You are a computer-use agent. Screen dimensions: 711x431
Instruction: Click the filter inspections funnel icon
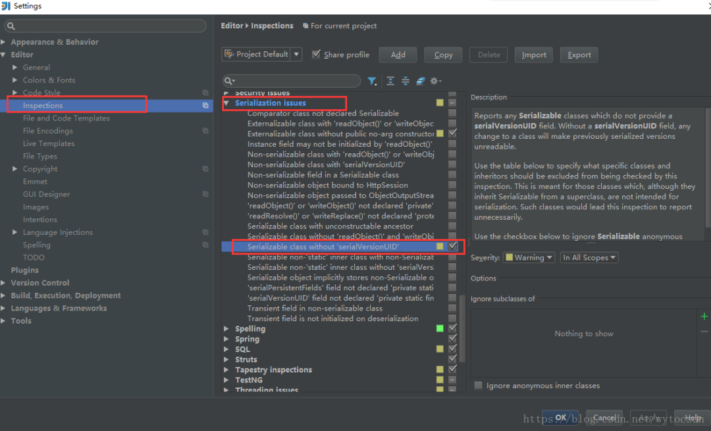pos(372,81)
